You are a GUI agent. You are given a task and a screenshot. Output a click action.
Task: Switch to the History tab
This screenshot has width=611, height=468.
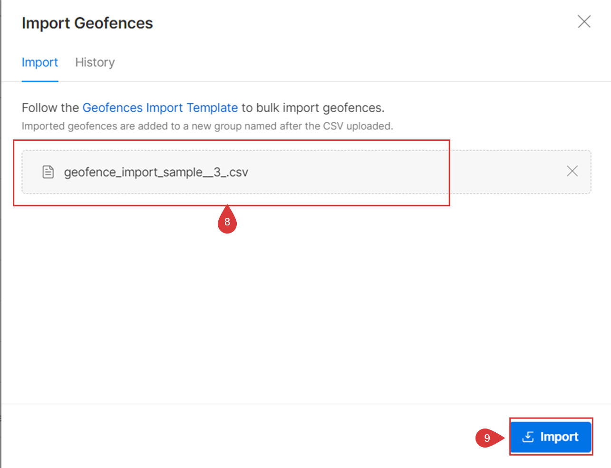coord(95,62)
